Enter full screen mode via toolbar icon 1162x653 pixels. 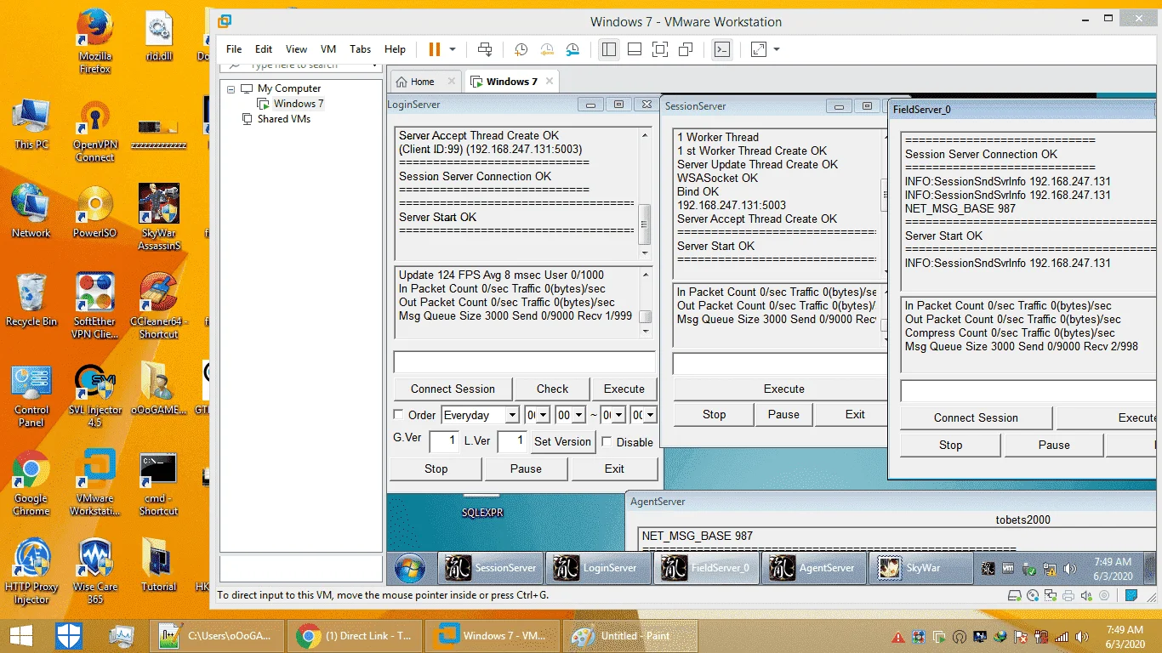tap(660, 49)
